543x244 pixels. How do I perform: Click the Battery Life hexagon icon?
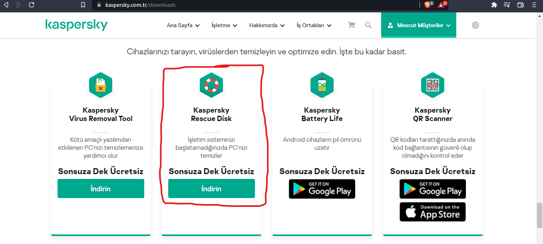pos(322,85)
